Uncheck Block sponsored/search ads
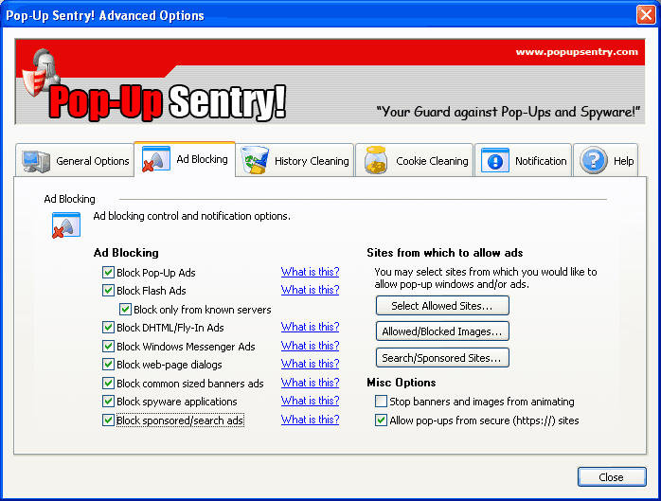Viewport: 661px width, 501px height. pyautogui.click(x=108, y=420)
